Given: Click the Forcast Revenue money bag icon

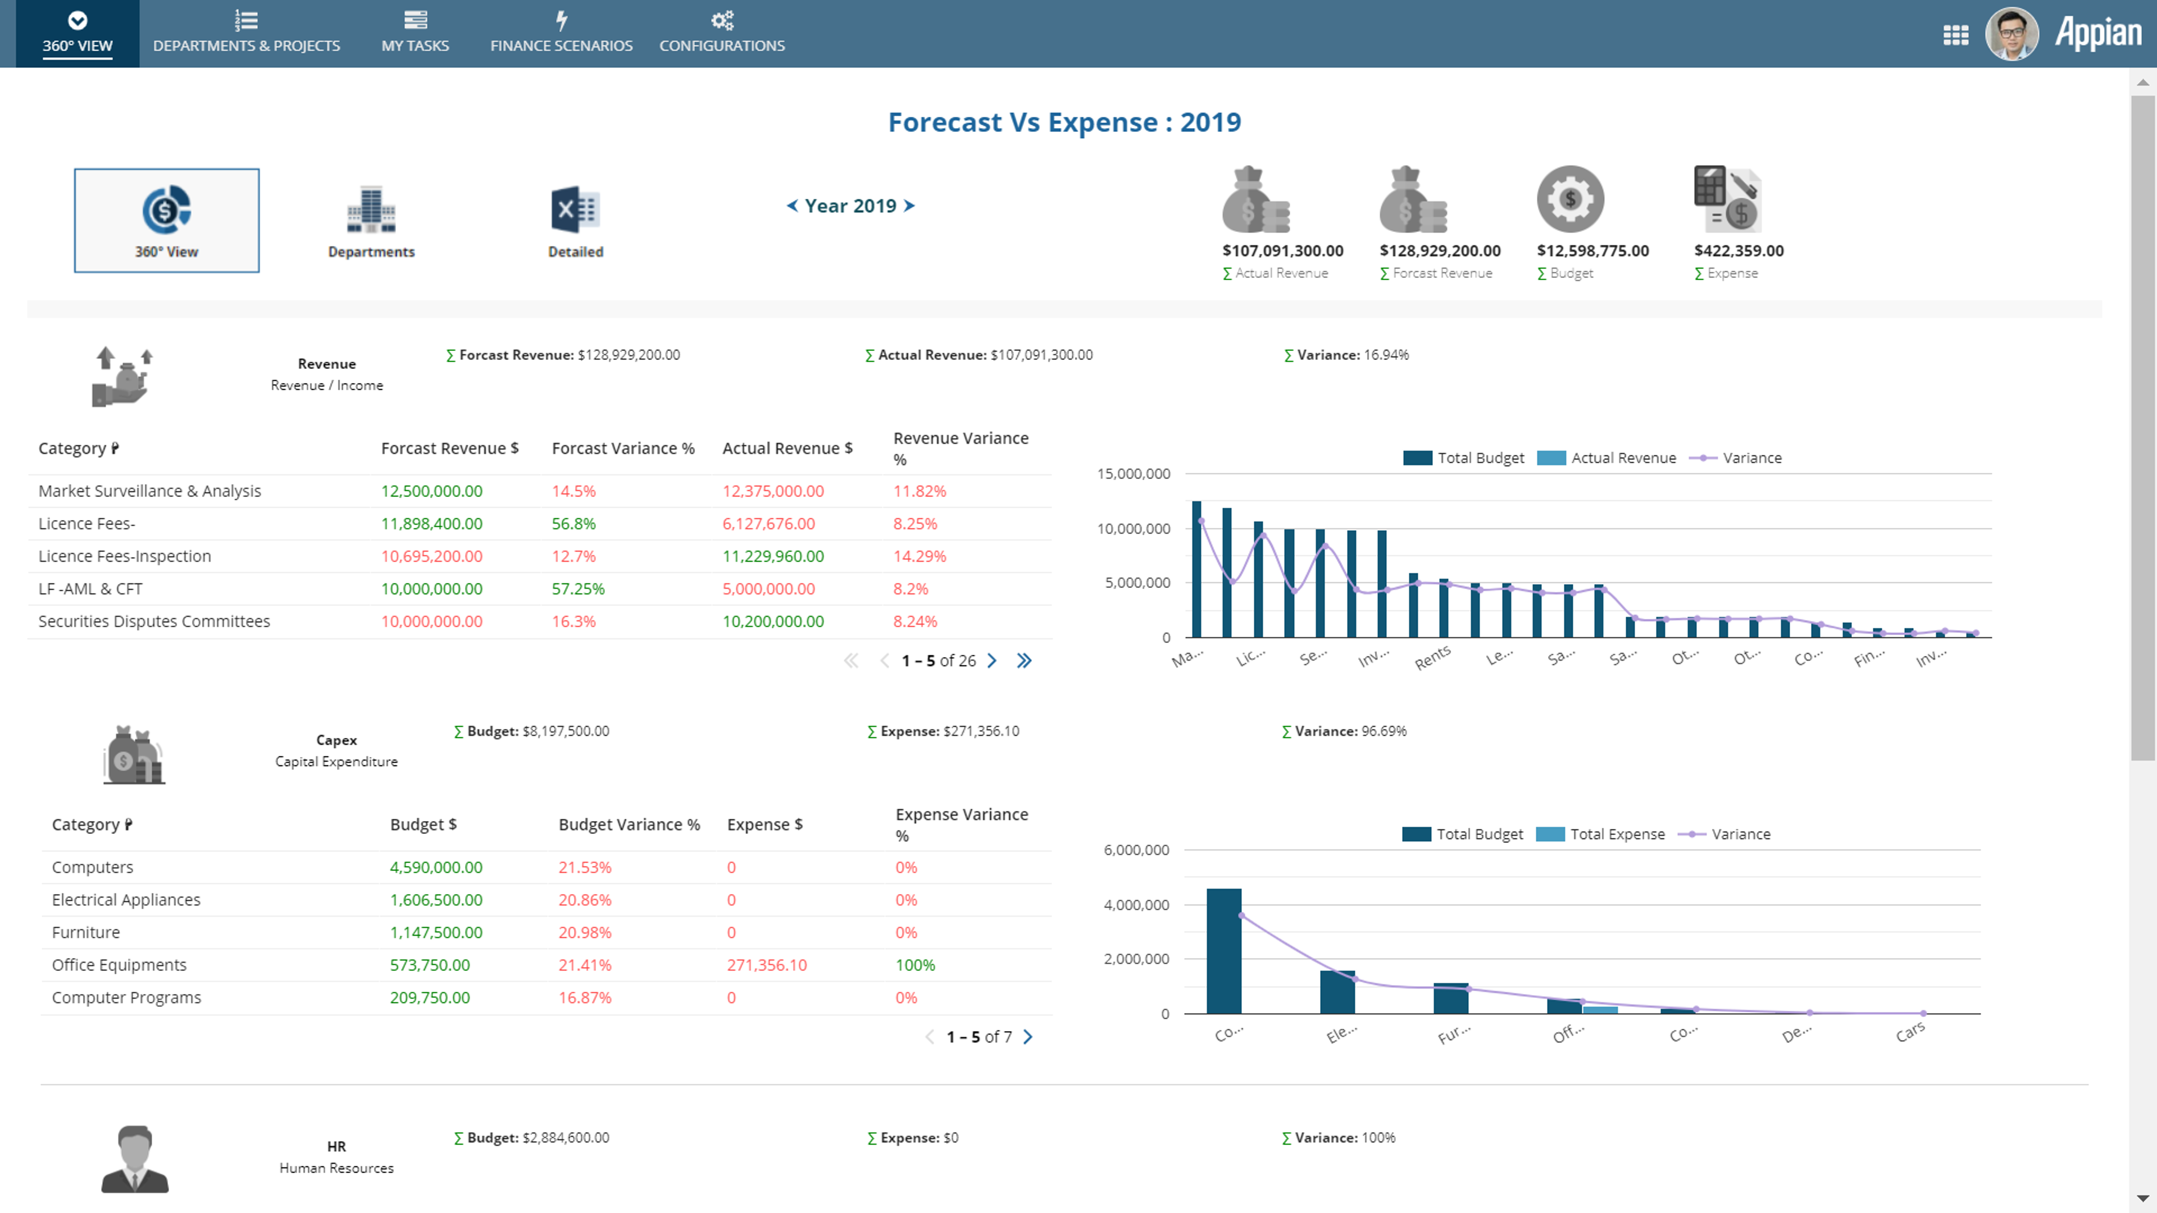Looking at the screenshot, I should point(1413,199).
